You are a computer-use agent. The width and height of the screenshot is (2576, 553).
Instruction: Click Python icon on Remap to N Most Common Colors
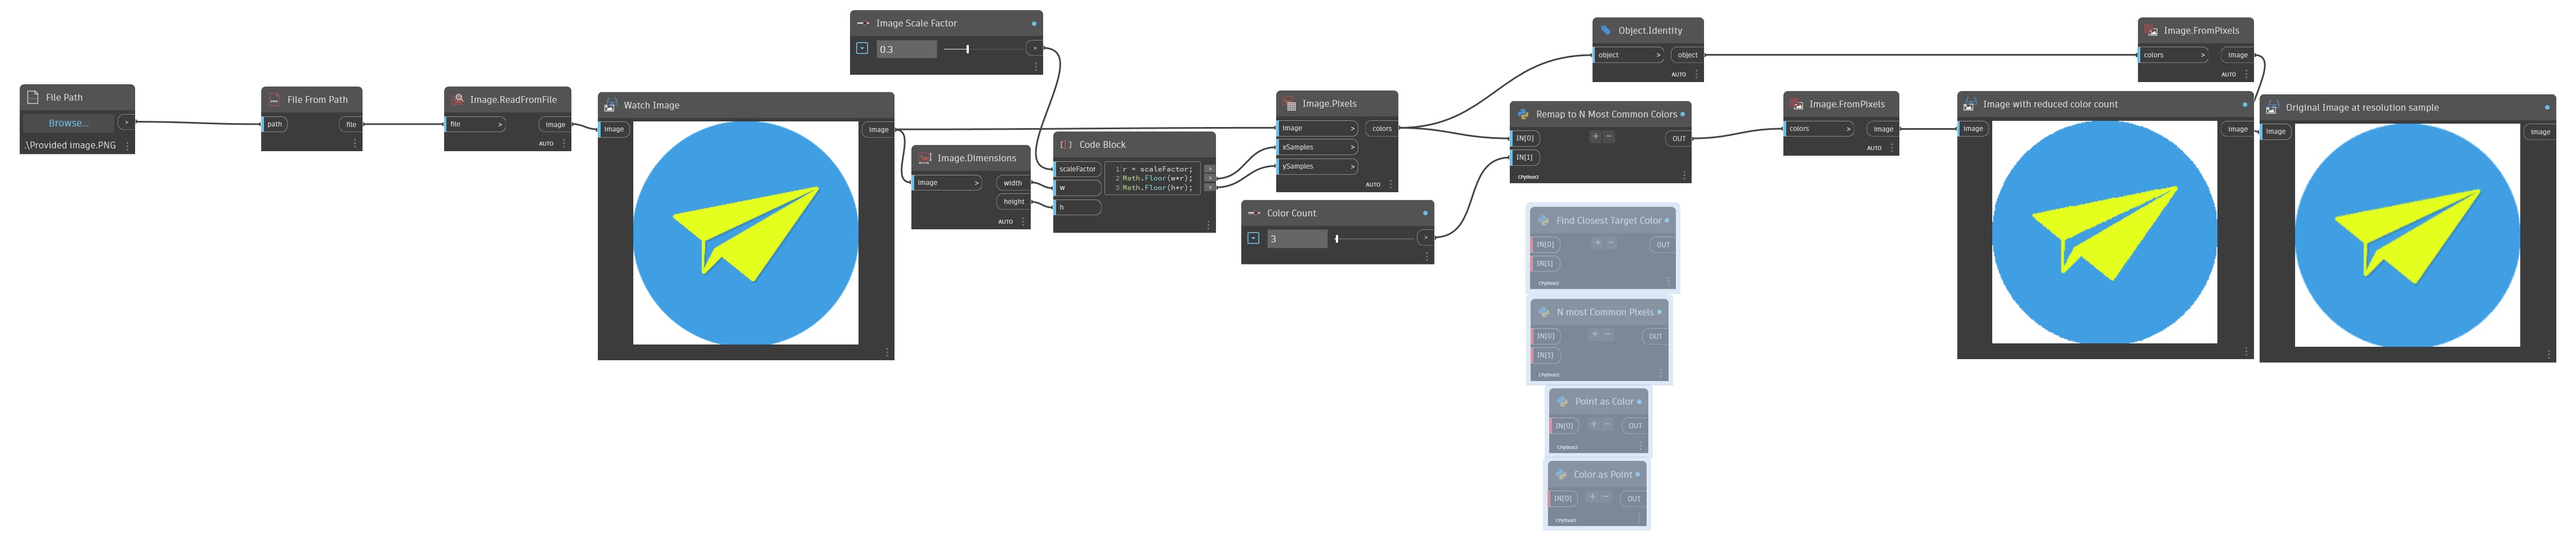1523,115
